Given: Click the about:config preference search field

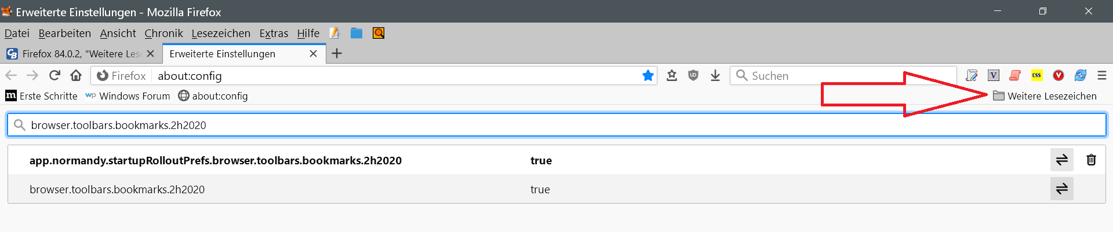Looking at the screenshot, I should click(556, 125).
